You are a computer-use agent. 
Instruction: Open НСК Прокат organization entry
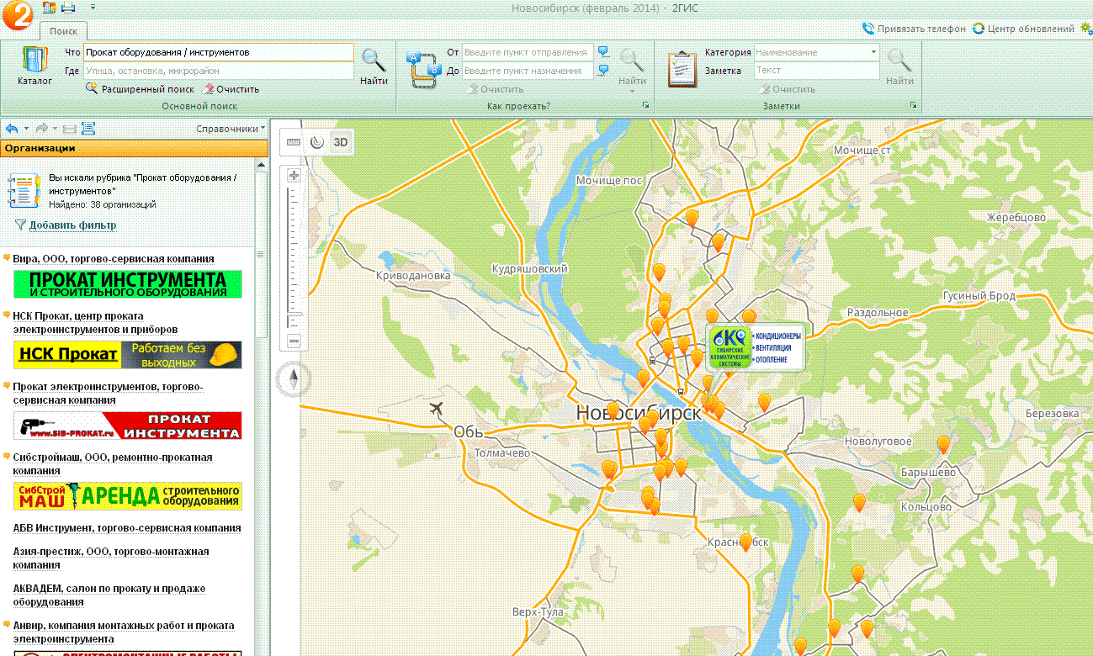coord(96,323)
